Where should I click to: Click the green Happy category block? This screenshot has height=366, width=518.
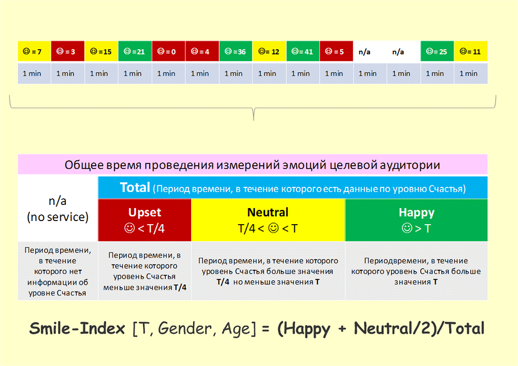416,220
